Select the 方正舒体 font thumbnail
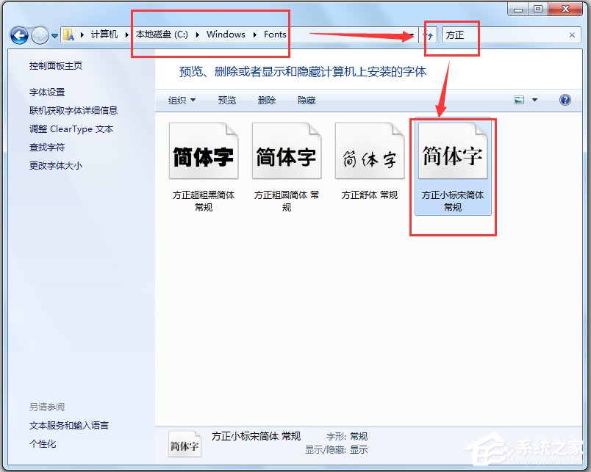Viewport: 591px width, 472px height. pyautogui.click(x=369, y=151)
